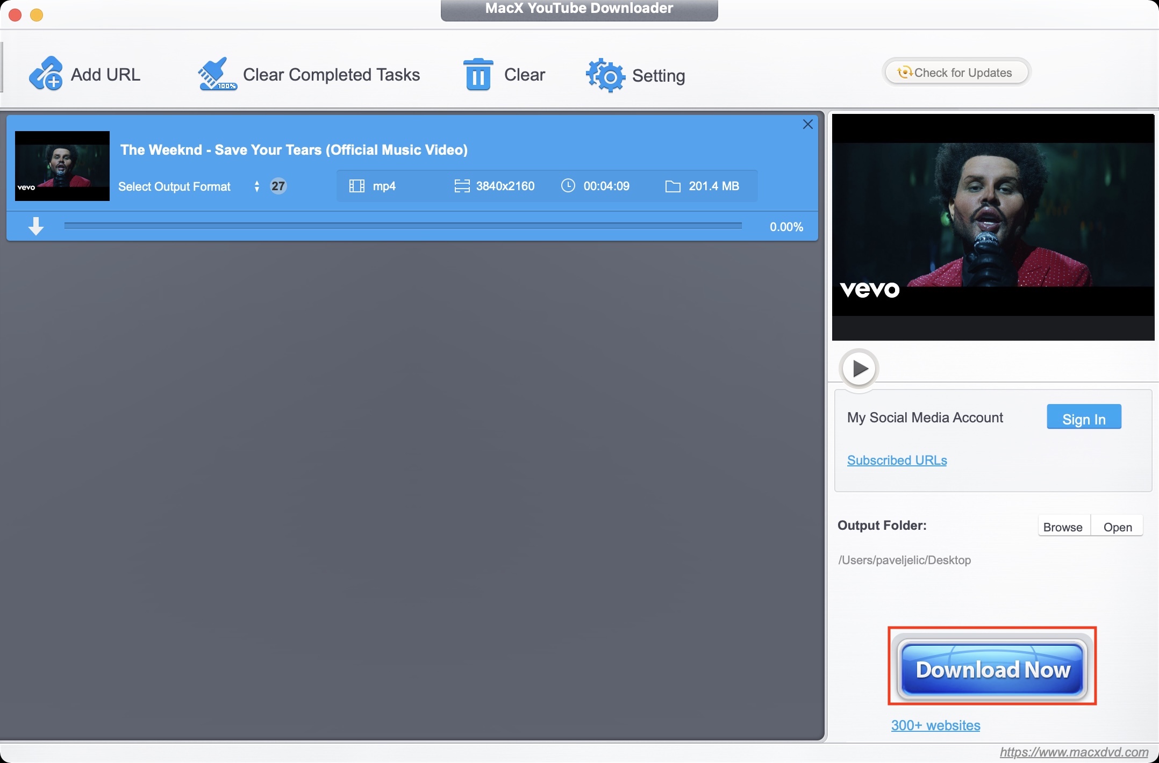Viewport: 1159px width, 763px height.
Task: Click the resolution 3840x2160 icon
Action: point(462,186)
